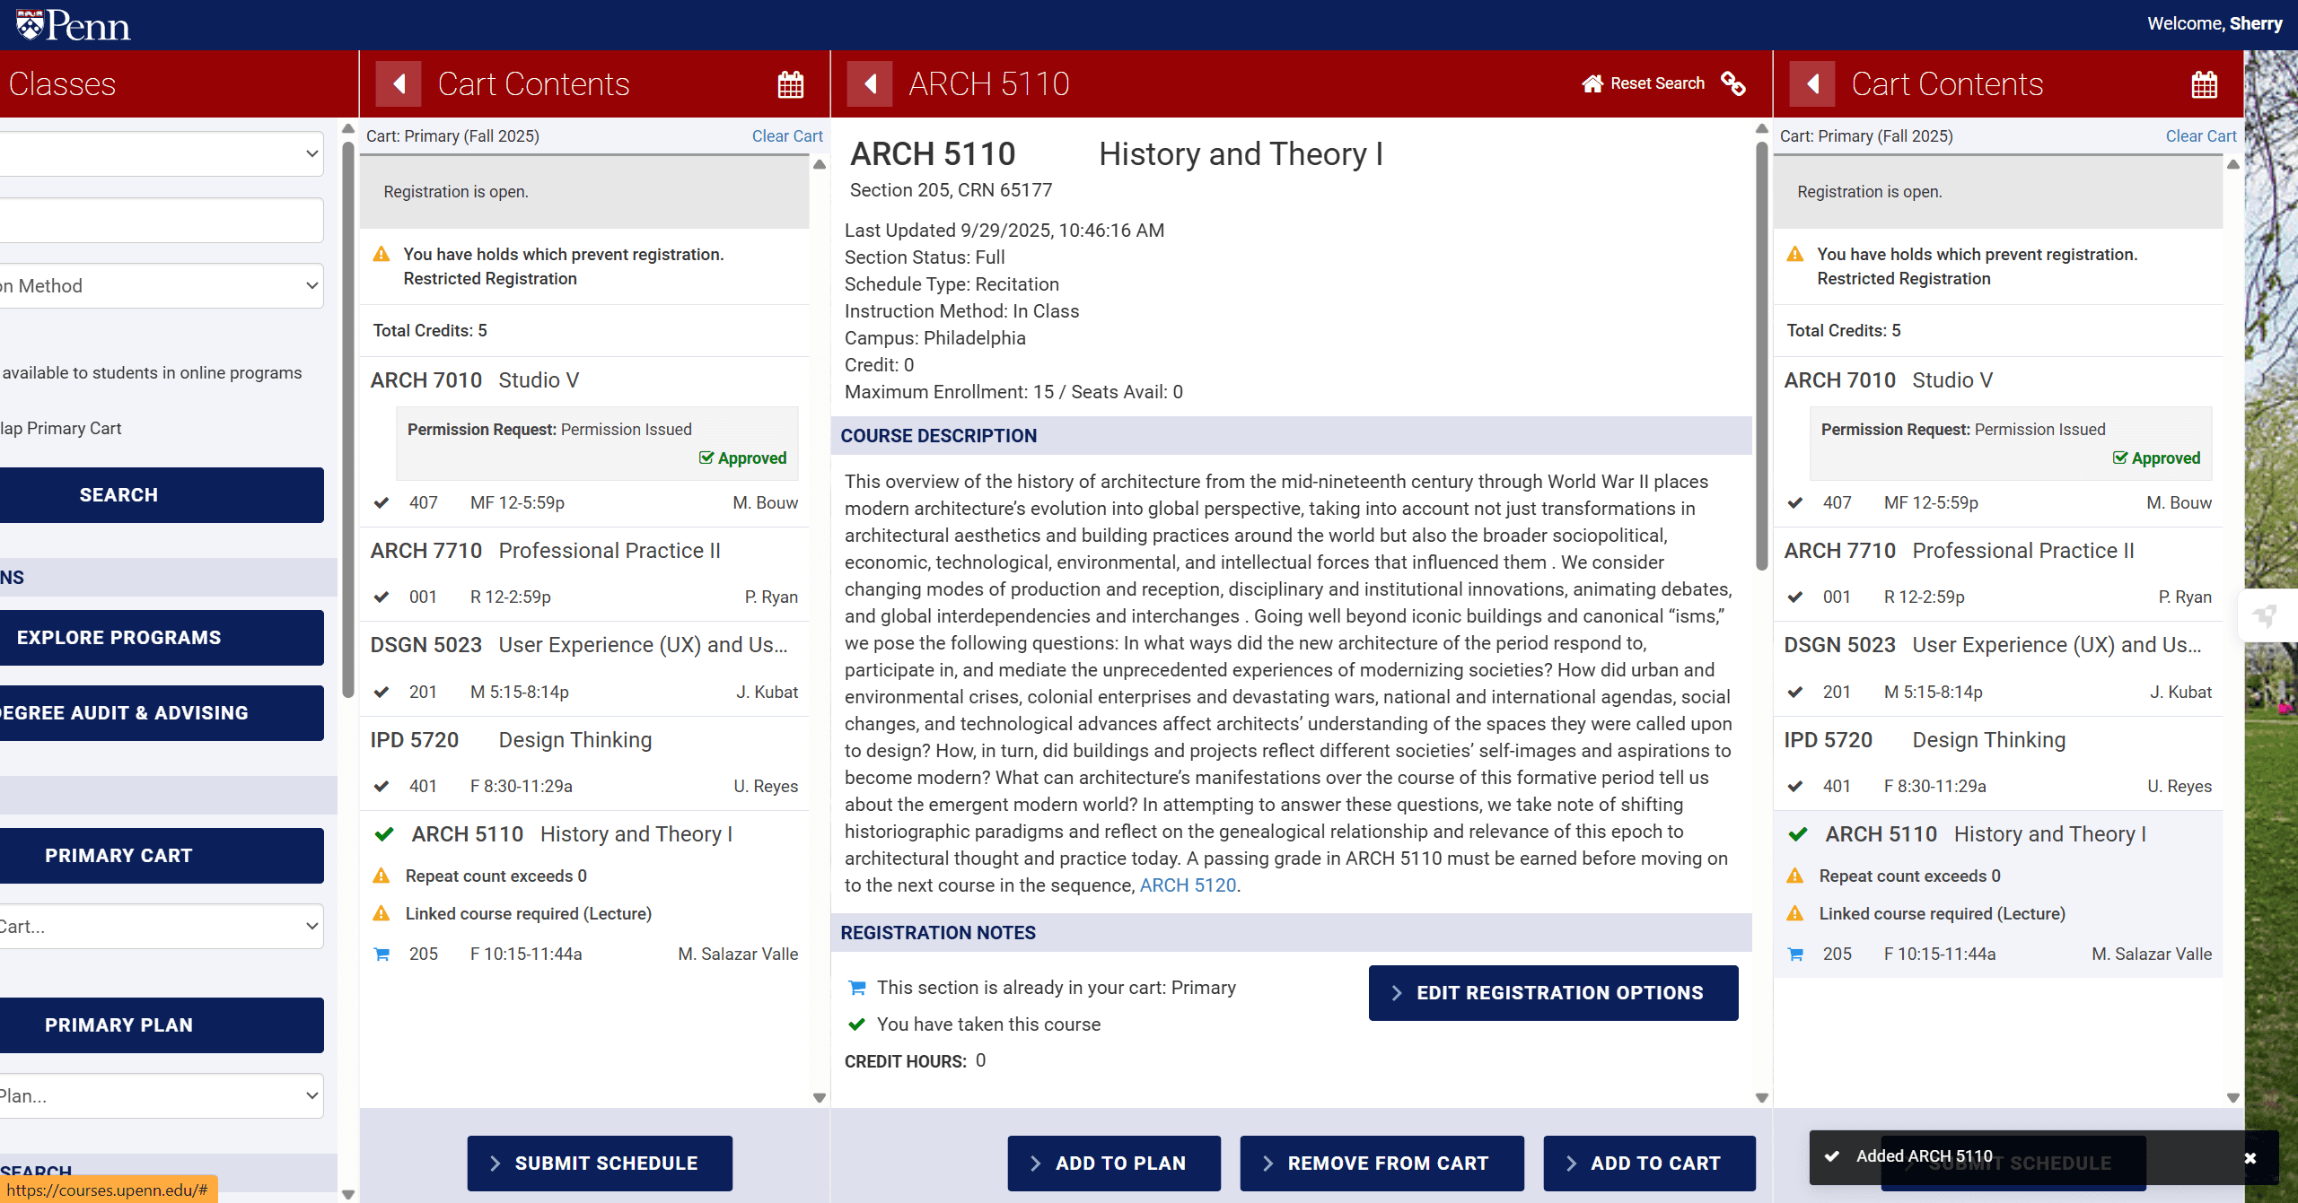Click checkmark for section 001 in left cart
This screenshot has height=1203, width=2298.
pos(382,597)
